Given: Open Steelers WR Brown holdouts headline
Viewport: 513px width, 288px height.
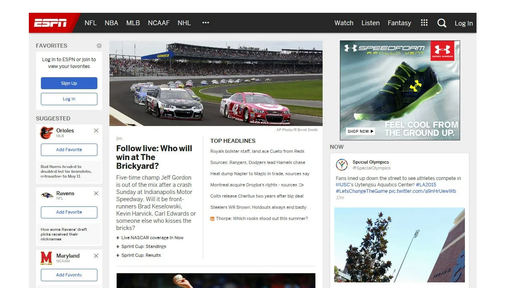Looking at the screenshot, I should pos(259,207).
